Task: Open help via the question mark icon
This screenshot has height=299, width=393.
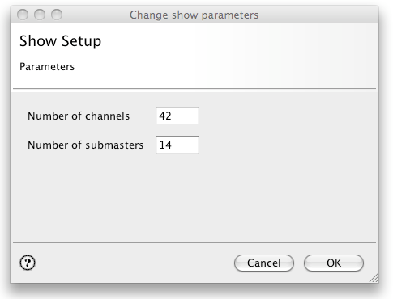Action: point(28,263)
